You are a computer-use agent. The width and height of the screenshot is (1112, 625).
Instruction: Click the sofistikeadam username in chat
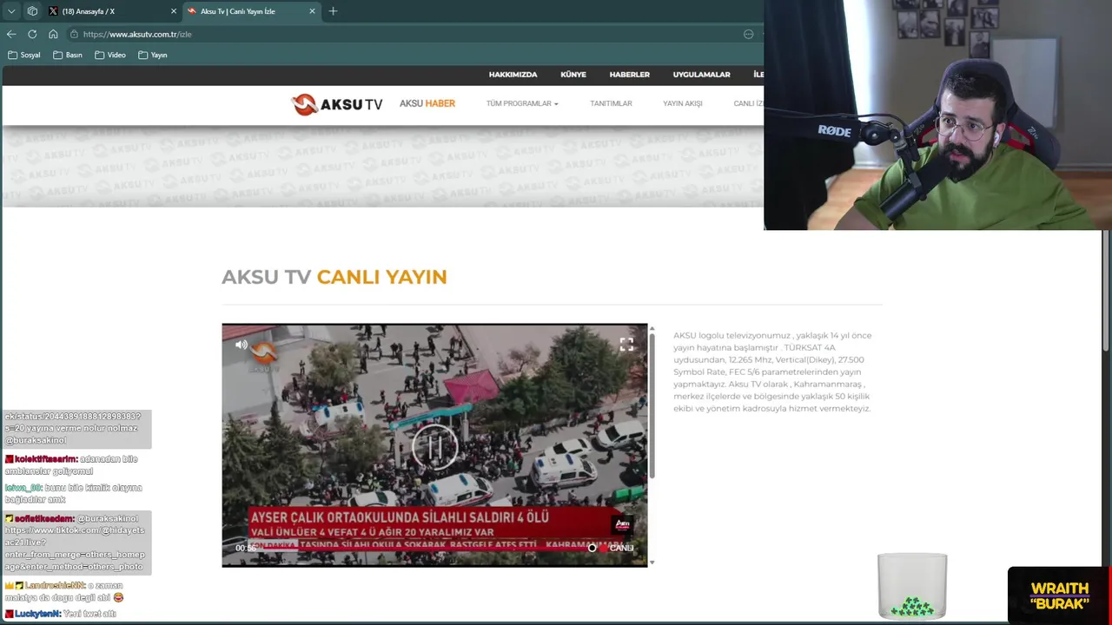(44, 518)
